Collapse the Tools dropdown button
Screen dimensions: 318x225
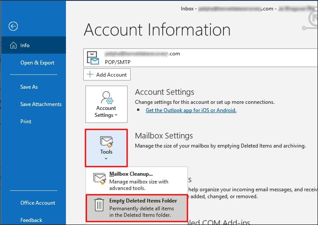[106, 148]
